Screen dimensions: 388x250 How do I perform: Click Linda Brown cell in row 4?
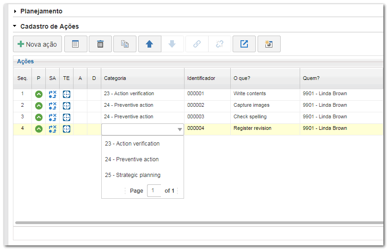pos(341,128)
